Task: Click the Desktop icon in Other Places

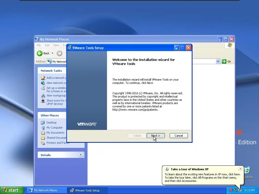Action: tap(43, 123)
